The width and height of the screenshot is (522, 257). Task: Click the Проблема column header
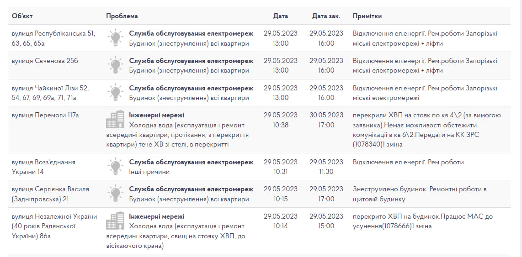(122, 16)
